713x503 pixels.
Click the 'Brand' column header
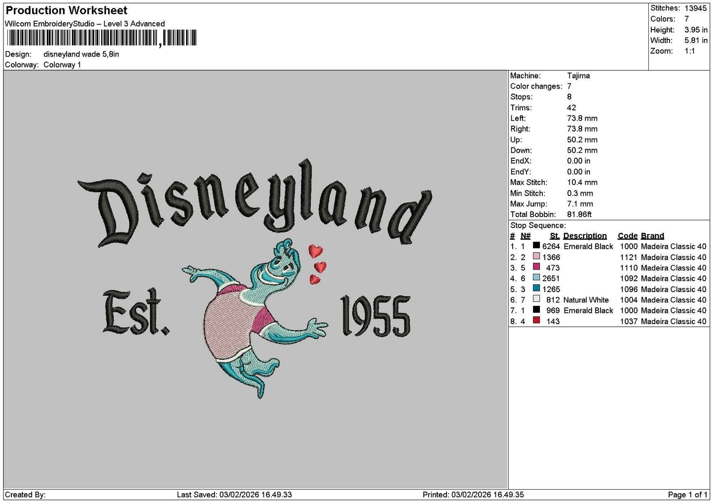coord(652,236)
